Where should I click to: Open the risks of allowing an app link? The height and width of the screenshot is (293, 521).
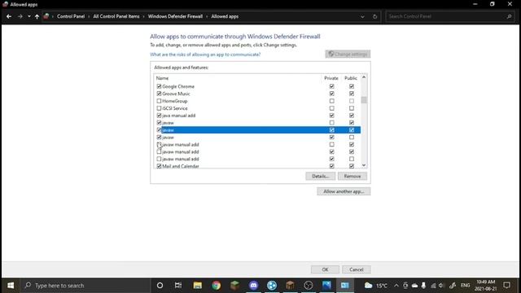click(x=205, y=55)
